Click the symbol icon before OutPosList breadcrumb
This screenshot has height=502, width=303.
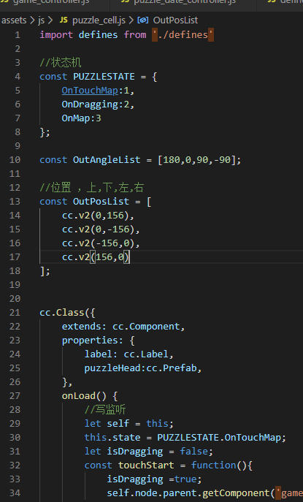[142, 20]
